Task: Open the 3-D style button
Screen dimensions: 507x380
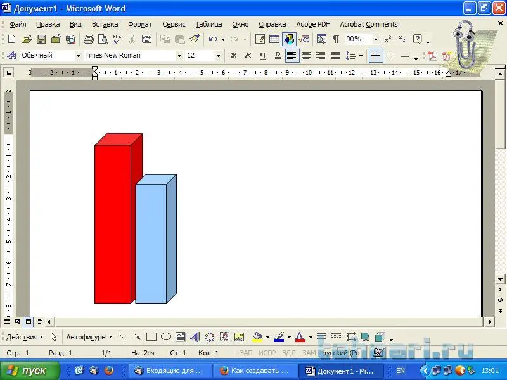Action: click(x=380, y=337)
